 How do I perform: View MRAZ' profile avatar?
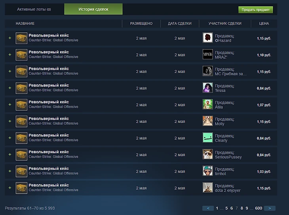tap(208, 54)
